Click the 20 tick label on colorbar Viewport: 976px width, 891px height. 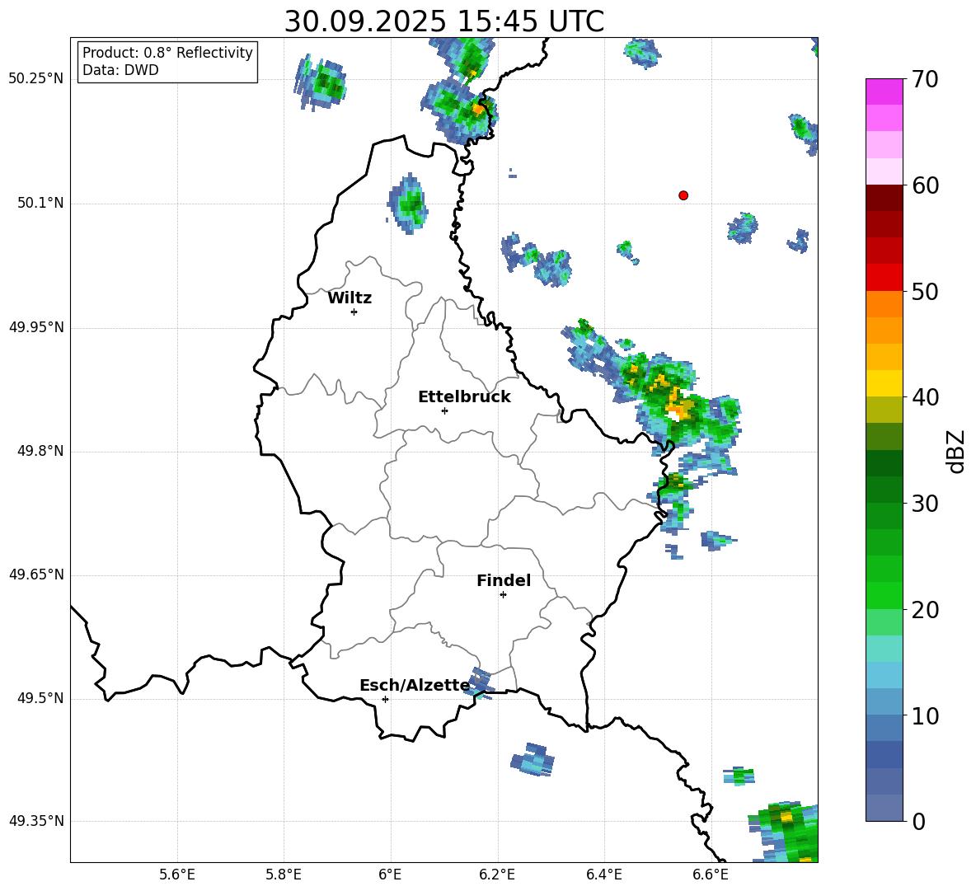(925, 610)
